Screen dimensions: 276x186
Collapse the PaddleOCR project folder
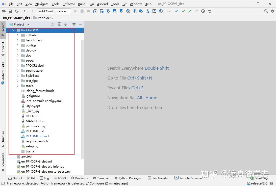[x=13, y=30]
